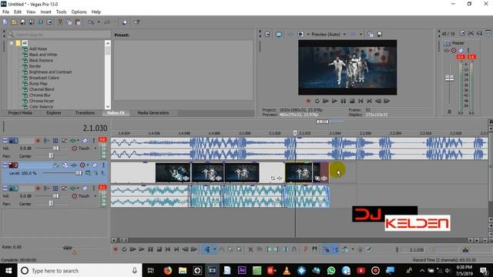Minimize height of audio track 3
The height and width of the screenshot is (277, 493).
point(5,188)
